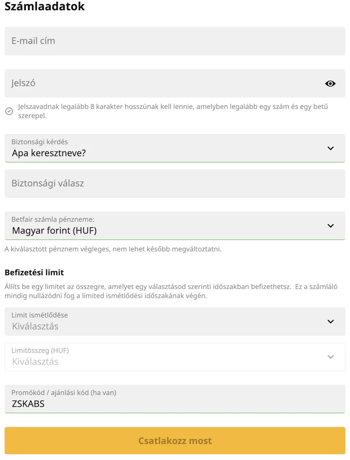Show password with the eye icon

pos(330,83)
